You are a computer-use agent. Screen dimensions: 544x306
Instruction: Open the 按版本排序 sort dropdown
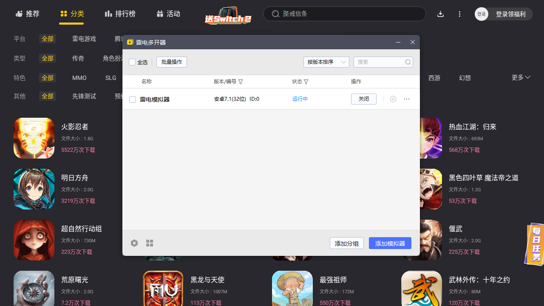326,62
